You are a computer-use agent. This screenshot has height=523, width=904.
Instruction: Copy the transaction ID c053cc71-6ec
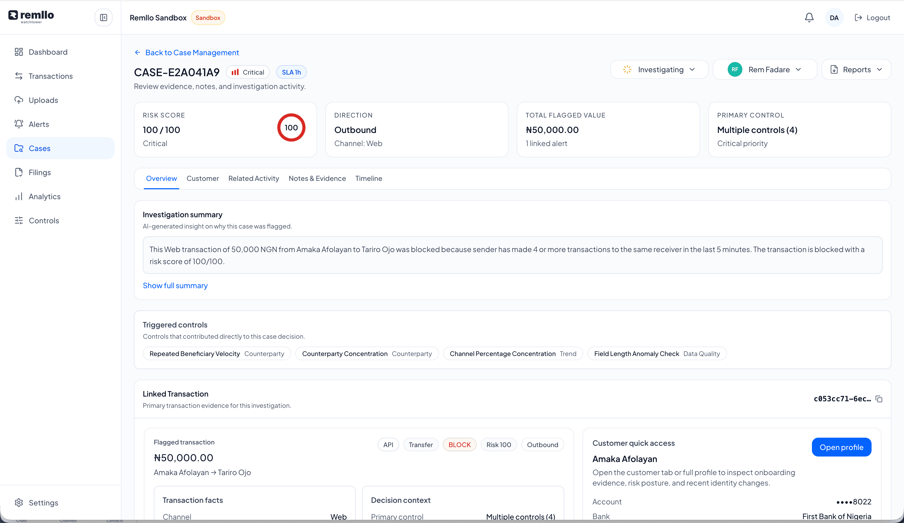(x=879, y=399)
